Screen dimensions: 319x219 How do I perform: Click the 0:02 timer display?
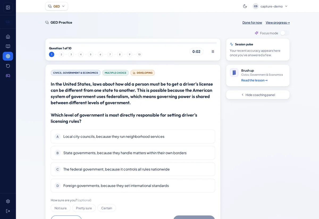click(196, 51)
